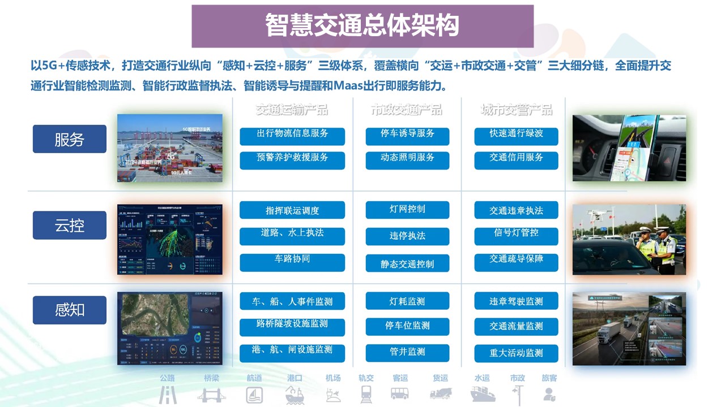
Task: Open the container port aerial photo
Action: click(x=170, y=148)
